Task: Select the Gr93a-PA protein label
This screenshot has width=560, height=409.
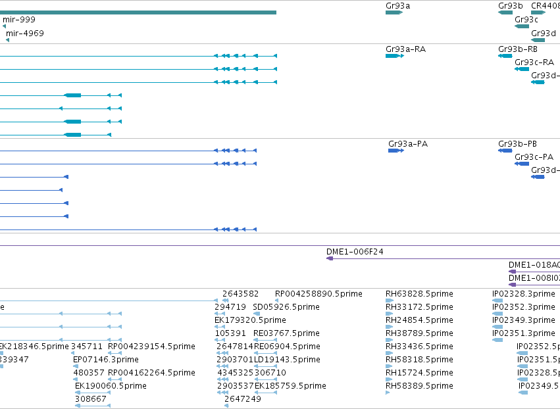Action: [408, 144]
